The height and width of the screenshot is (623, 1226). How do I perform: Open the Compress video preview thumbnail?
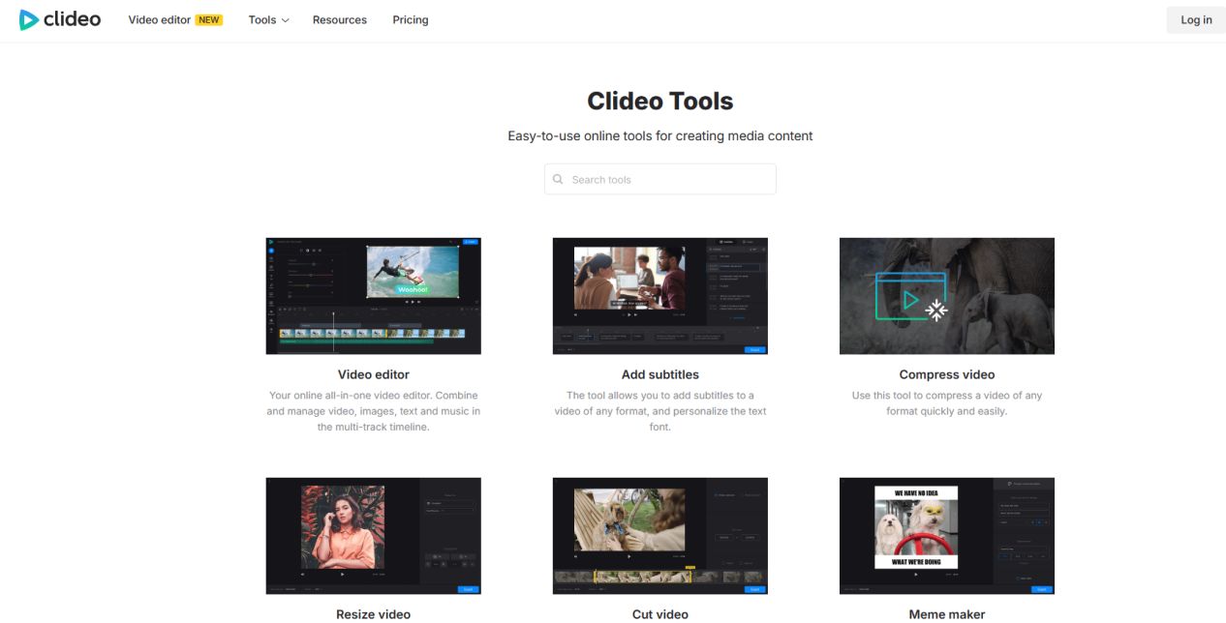coord(947,296)
